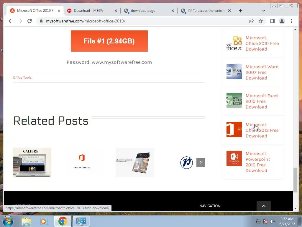This screenshot has width=302, height=227.
Task: Switch to 'To access the website' tab
Action: 206,11
